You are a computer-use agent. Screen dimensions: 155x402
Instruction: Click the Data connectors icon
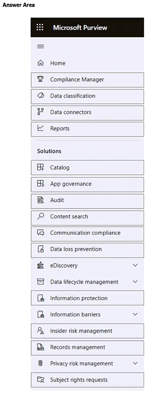pyautogui.click(x=41, y=112)
